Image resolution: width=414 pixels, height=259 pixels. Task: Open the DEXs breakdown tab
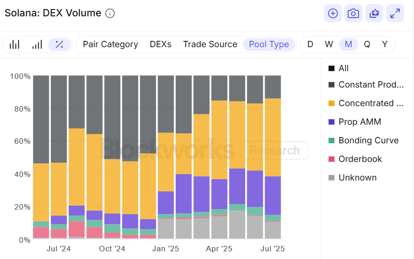click(x=161, y=44)
